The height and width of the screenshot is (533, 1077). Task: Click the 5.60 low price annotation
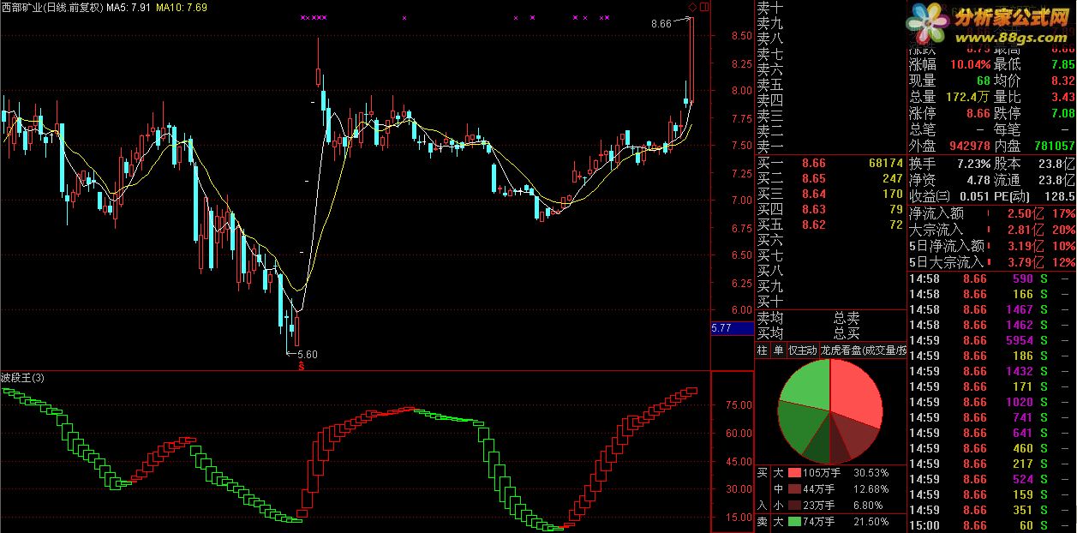[x=307, y=354]
